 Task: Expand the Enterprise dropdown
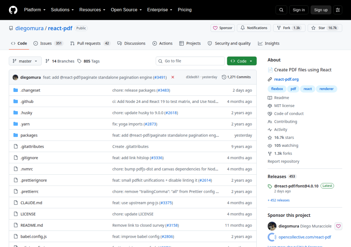[x=160, y=10]
